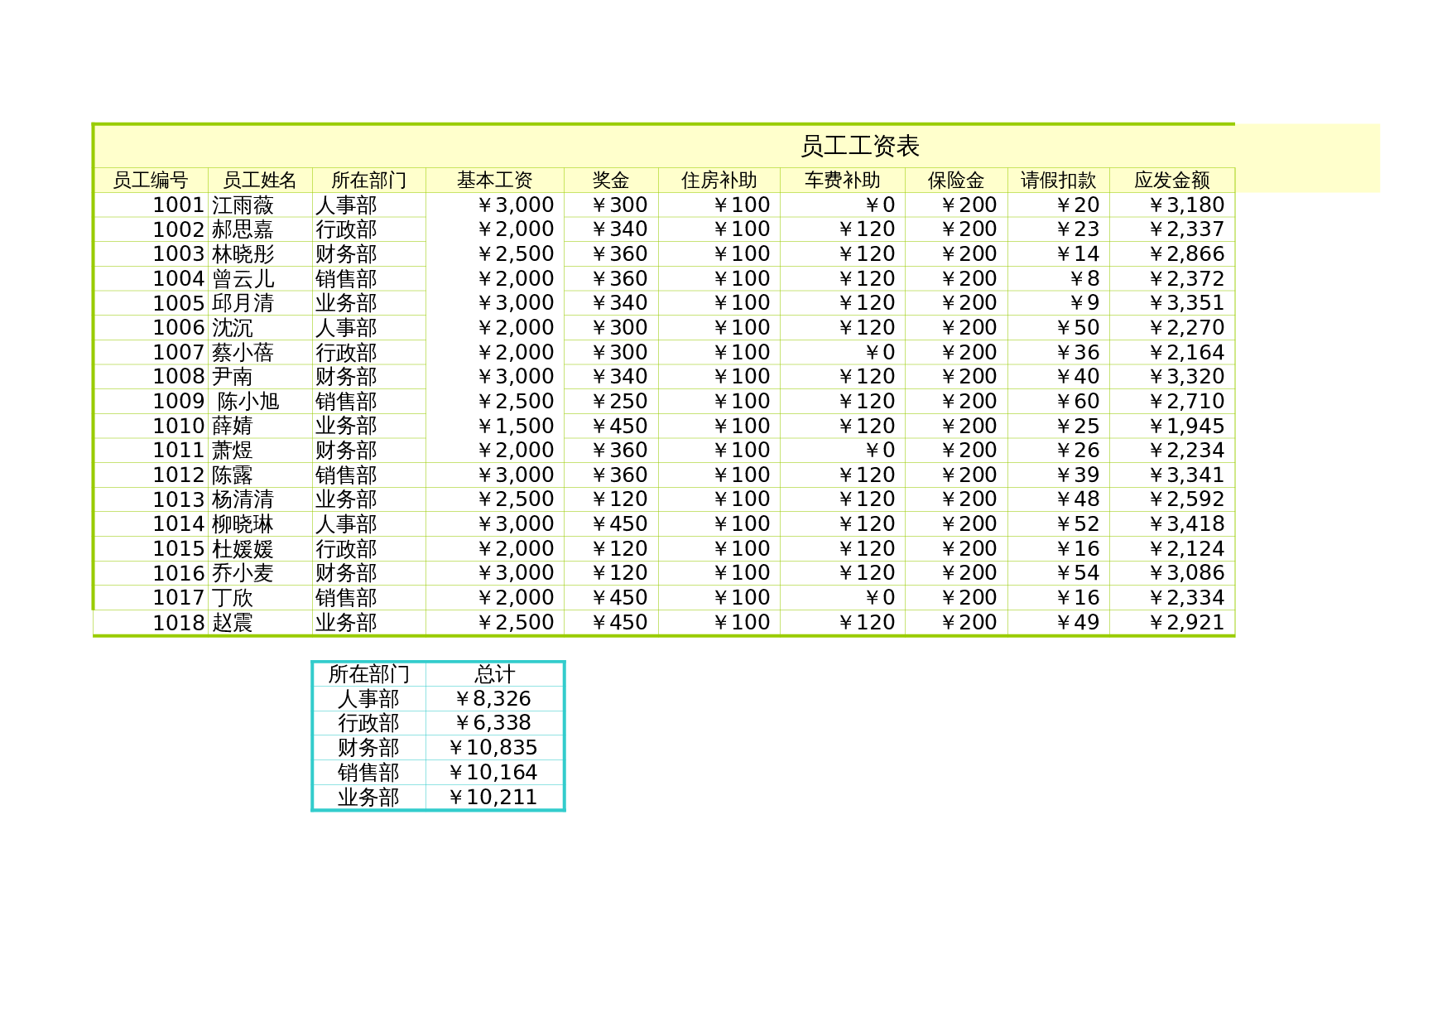1452x1027 pixels.
Task: Select the 住房补助 header cell
Action: [719, 181]
